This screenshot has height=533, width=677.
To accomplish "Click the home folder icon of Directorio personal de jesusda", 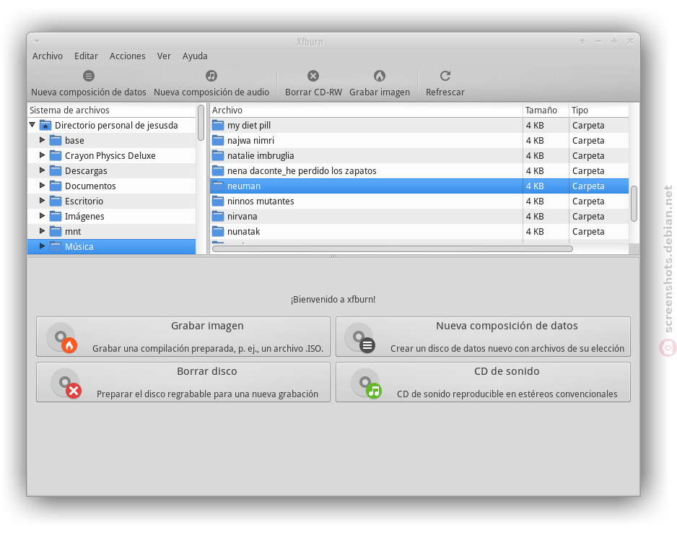I will coord(45,125).
